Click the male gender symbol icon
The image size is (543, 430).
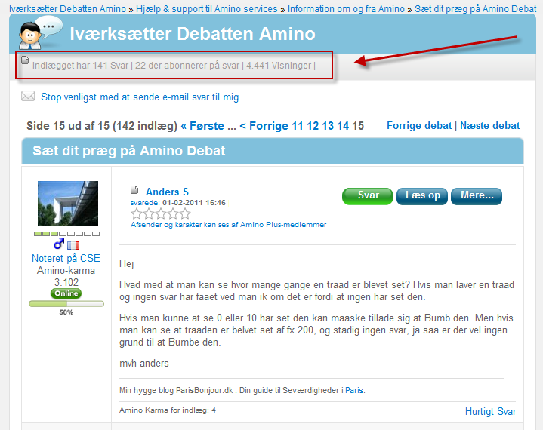(59, 245)
